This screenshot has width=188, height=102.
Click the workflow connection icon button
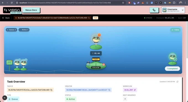(x=154, y=10)
